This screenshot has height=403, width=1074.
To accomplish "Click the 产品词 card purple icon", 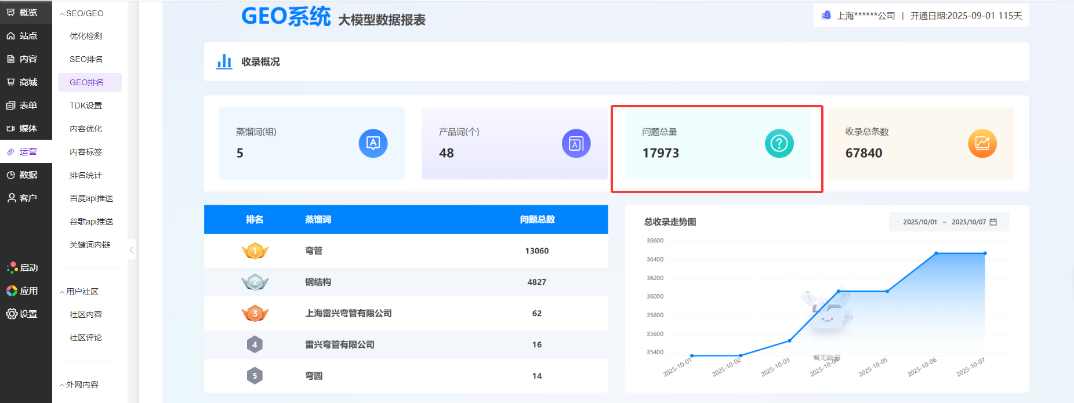I will click(576, 143).
